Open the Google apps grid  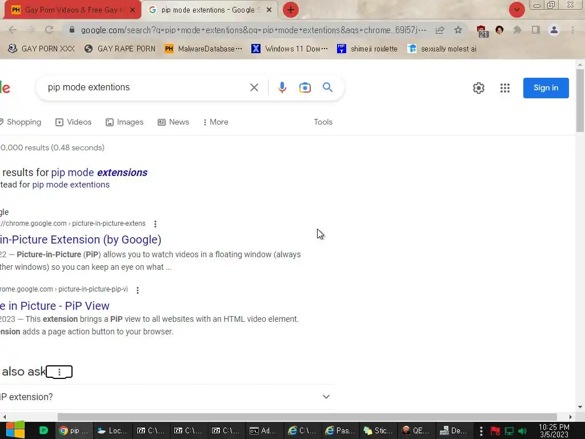point(505,88)
